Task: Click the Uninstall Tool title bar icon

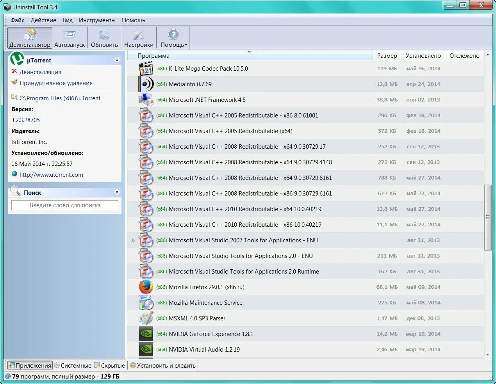Action: pos(7,7)
